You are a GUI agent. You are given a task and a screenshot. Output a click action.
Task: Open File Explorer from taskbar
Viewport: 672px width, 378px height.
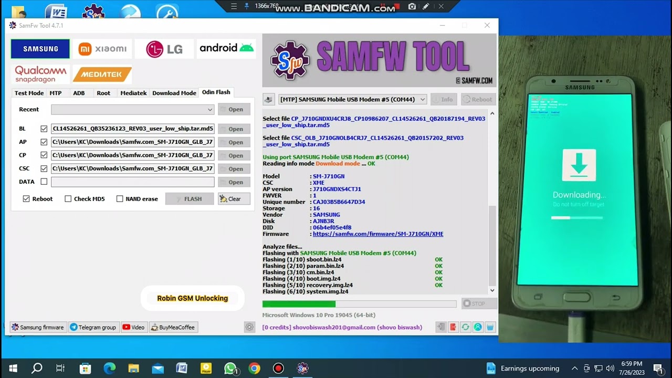coord(133,369)
